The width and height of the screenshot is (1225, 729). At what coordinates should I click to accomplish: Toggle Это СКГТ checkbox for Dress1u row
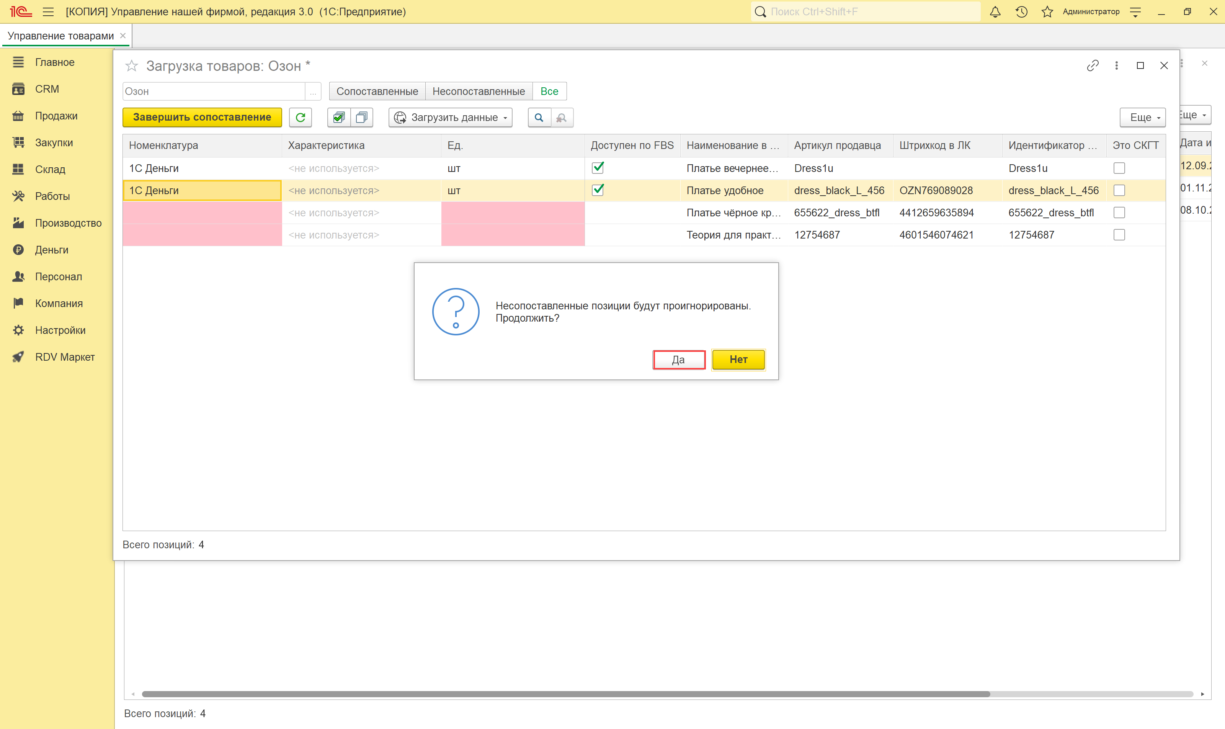1119,168
